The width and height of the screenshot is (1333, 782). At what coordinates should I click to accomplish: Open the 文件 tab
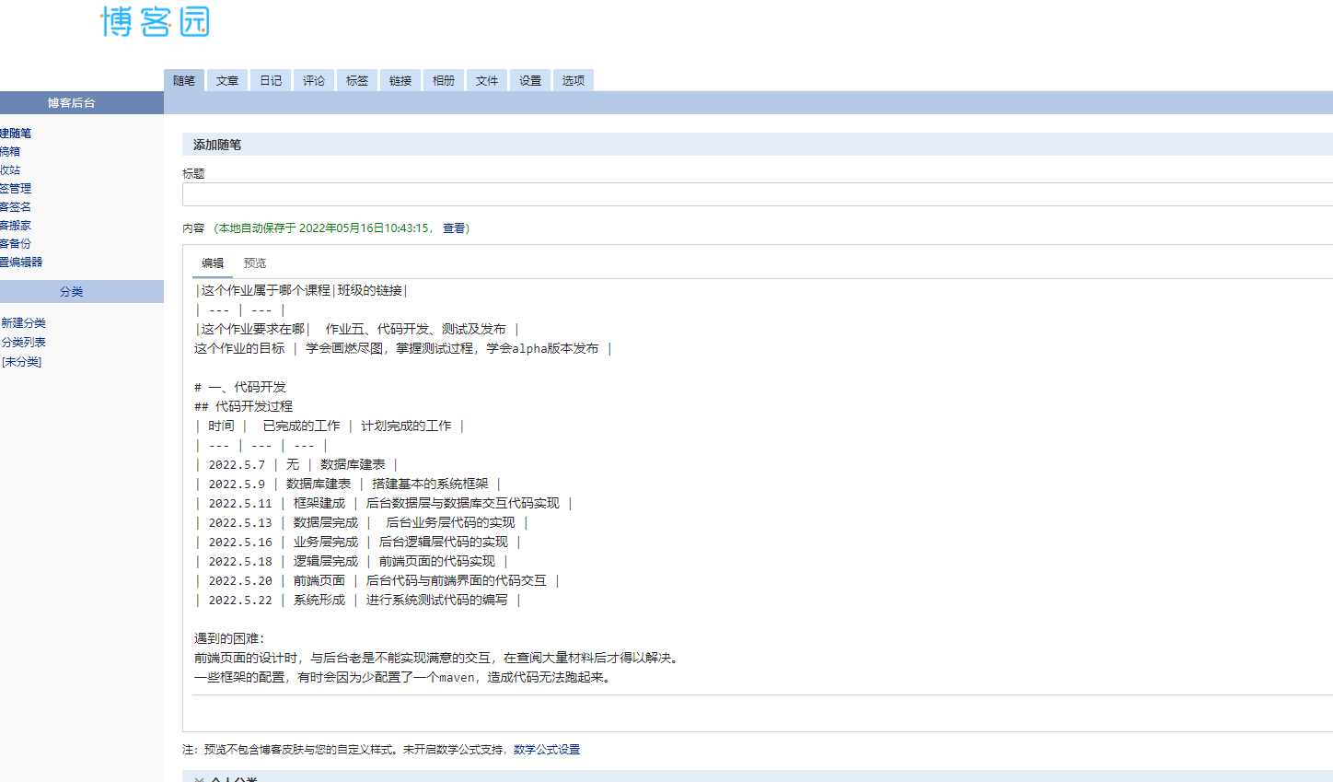(x=487, y=80)
